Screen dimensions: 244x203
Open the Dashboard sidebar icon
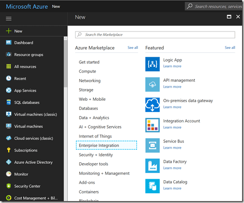coord(9,43)
